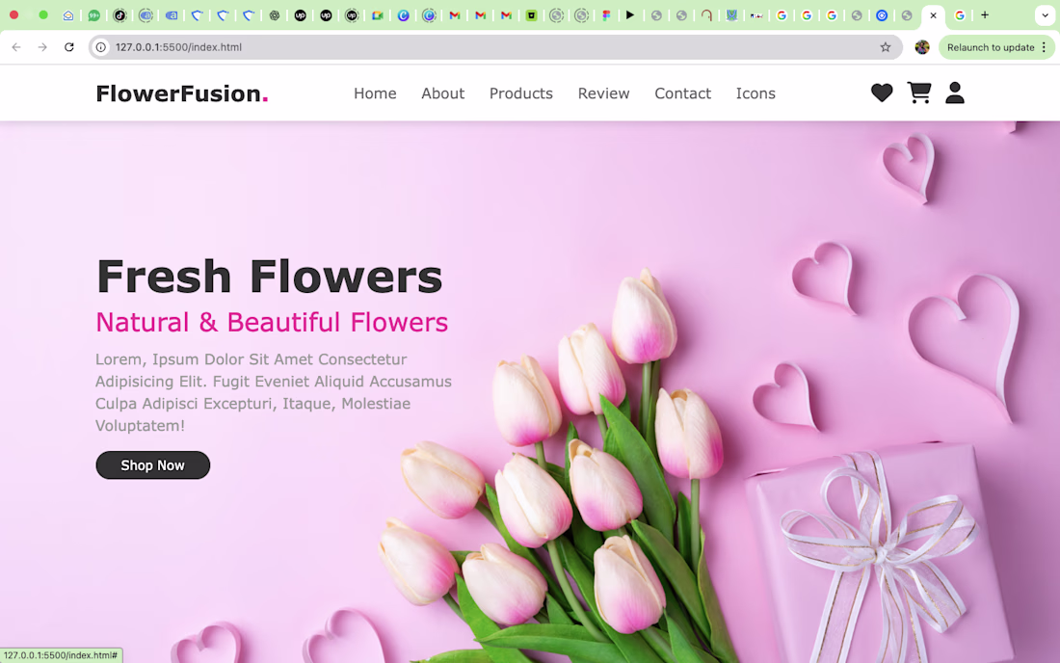Open the user account icon
Screen dimensions: 1060x663
click(x=955, y=93)
